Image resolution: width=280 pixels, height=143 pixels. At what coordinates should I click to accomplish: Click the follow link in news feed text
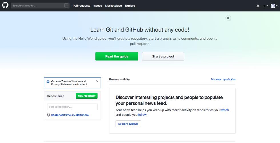(x=142, y=115)
